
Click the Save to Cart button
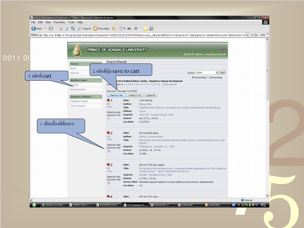116,95
